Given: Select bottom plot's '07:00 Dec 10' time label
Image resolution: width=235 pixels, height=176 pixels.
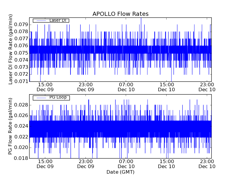Looking at the screenshot, I should (x=126, y=164).
